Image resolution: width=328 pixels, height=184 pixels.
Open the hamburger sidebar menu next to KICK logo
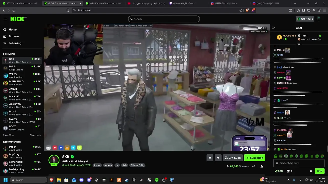tap(5, 19)
